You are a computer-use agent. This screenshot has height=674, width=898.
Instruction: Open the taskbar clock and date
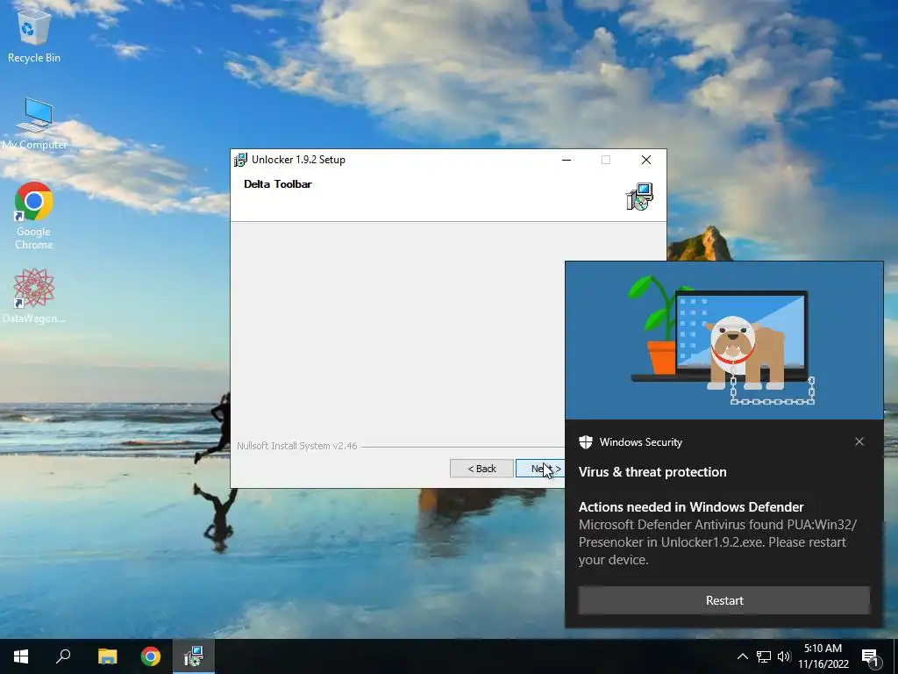point(823,656)
